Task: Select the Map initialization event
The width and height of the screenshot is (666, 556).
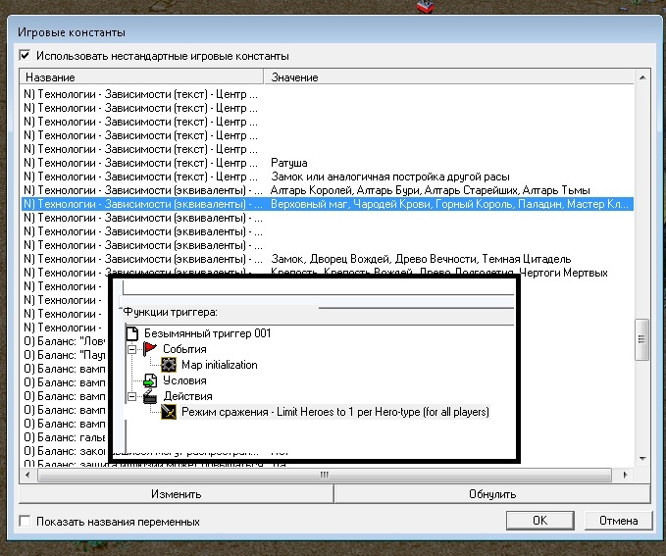Action: coord(219,365)
